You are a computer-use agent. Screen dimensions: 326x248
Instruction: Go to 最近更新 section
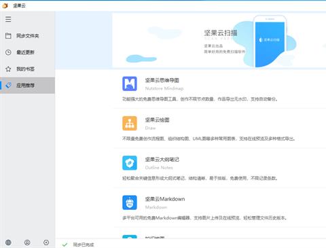tap(27, 52)
